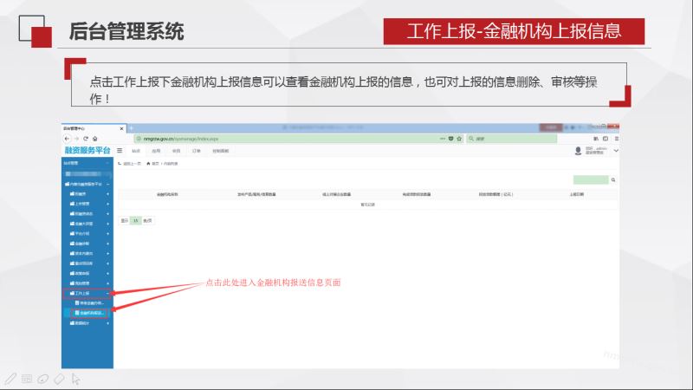Image resolution: width=693 pixels, height=390 pixels.
Task: Reload the page with the refresh icon
Action: (86, 139)
